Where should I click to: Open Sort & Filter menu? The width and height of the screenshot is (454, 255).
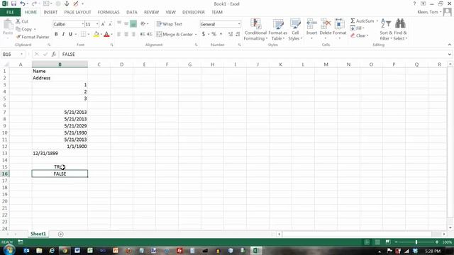386,30
